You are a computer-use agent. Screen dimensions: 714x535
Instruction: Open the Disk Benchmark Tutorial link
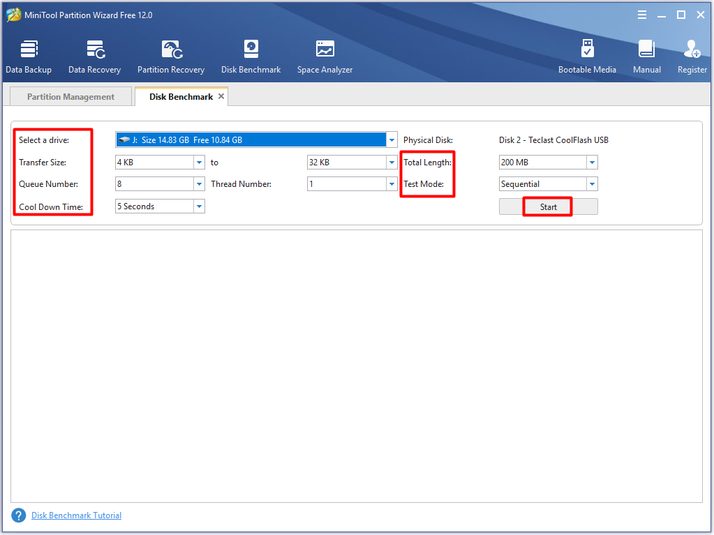76,515
